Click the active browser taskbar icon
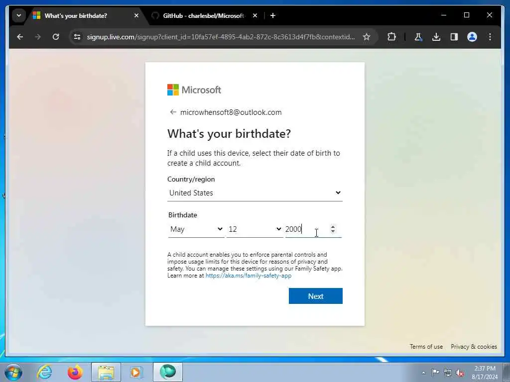Image resolution: width=510 pixels, height=382 pixels. (x=168, y=372)
